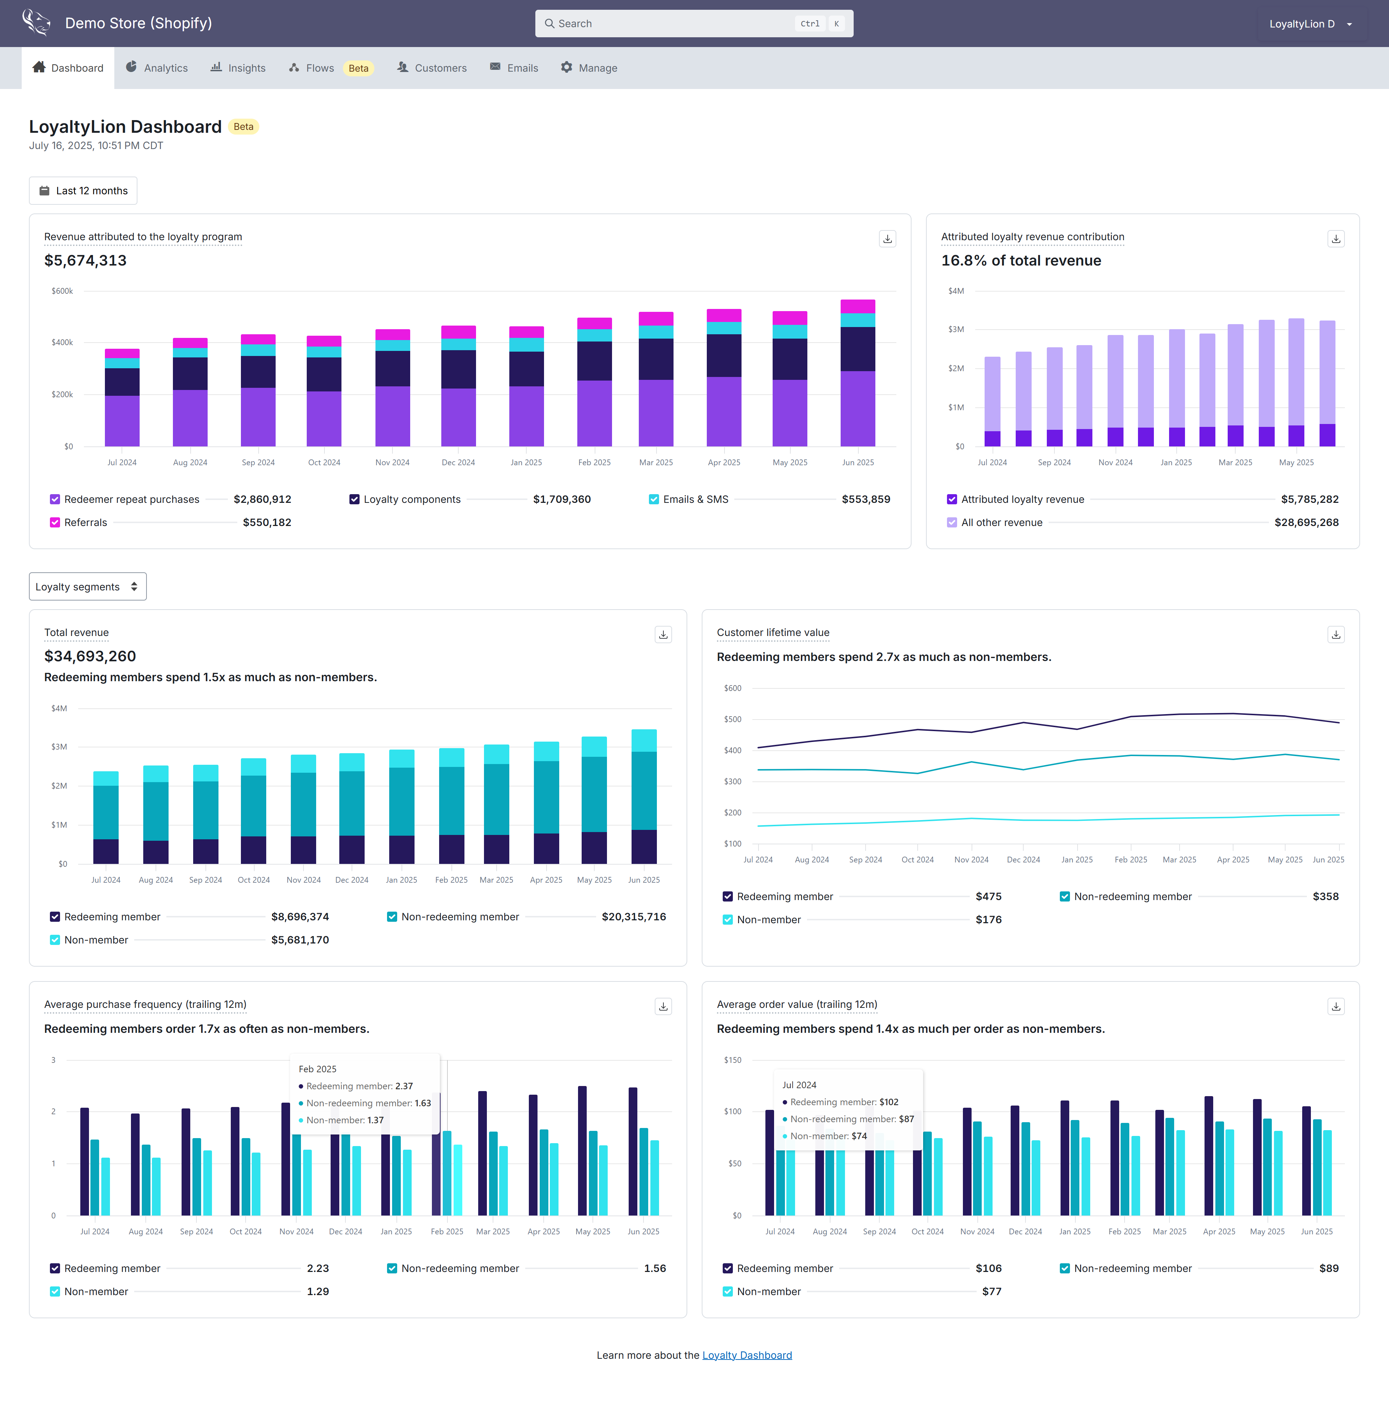Click the 16.8% of total revenue figure
This screenshot has height=1421, width=1389.
pyautogui.click(x=1021, y=260)
